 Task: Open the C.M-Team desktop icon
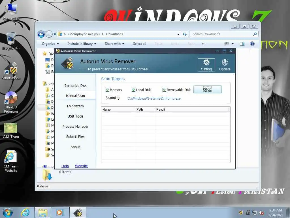point(11,131)
